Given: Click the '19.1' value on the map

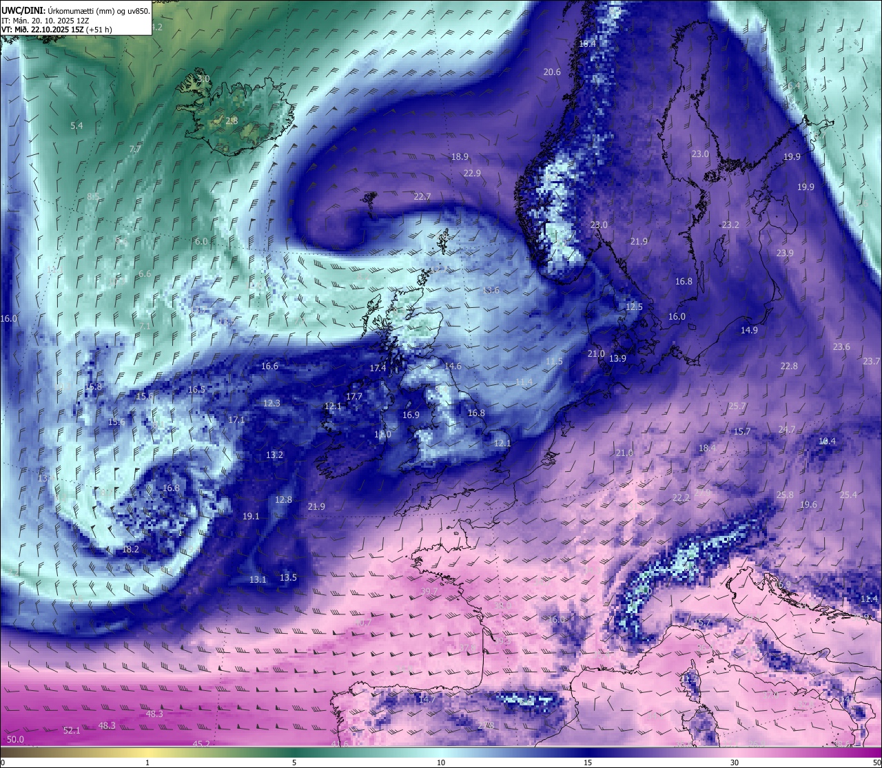Looking at the screenshot, I should click(251, 516).
